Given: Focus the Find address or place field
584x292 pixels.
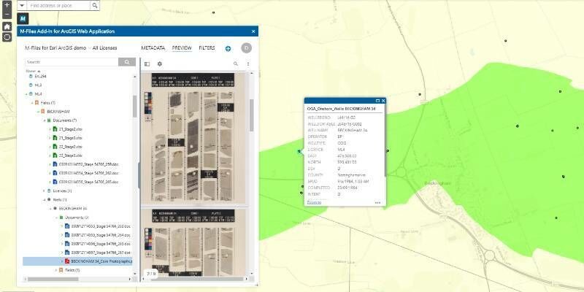Looking at the screenshot, I should [58, 6].
